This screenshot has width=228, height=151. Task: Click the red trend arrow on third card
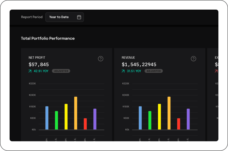(x=216, y=71)
